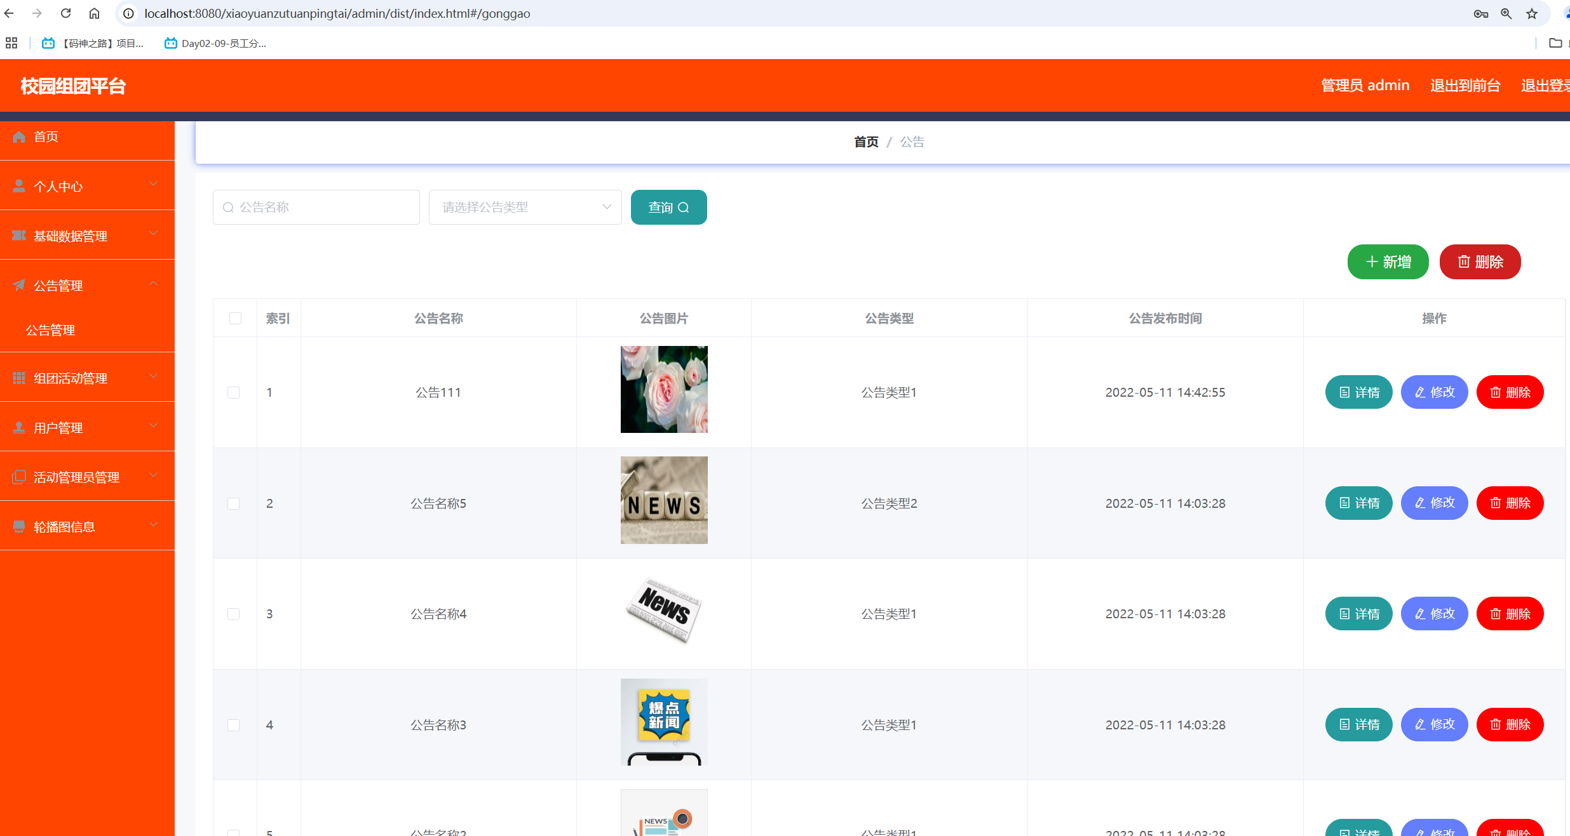Click the browser reload icon
Screen dimensions: 1570x836
[x=65, y=13]
